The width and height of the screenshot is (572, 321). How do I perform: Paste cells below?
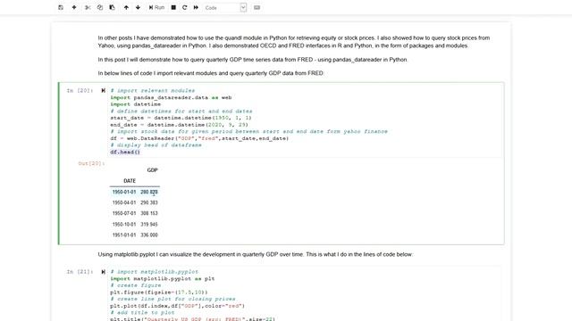point(112,7)
